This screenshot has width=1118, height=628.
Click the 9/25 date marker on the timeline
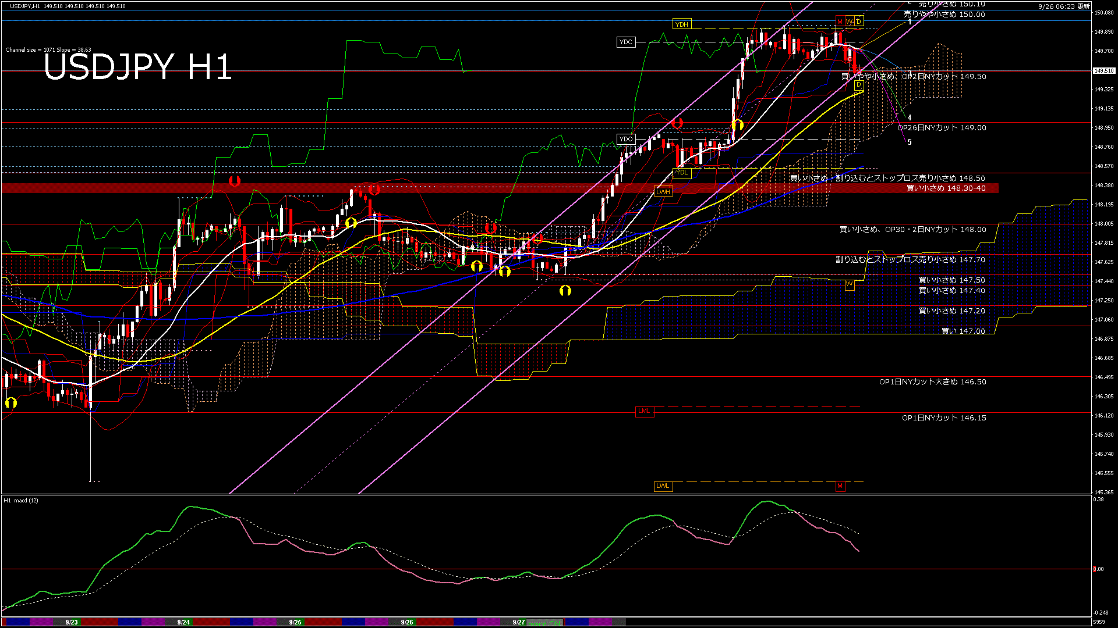pos(295,622)
